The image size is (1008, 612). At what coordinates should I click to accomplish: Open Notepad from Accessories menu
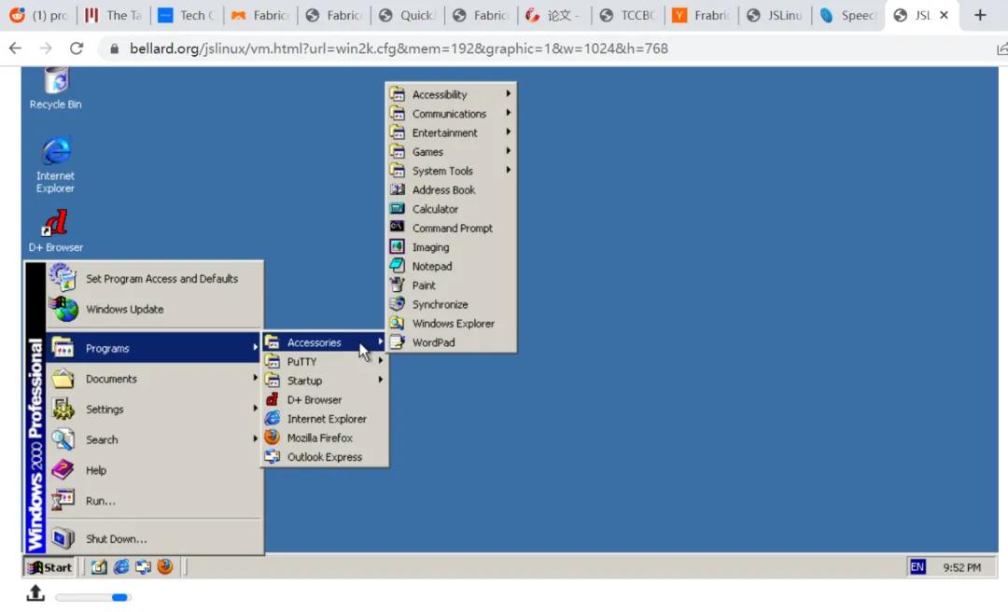tap(451, 266)
